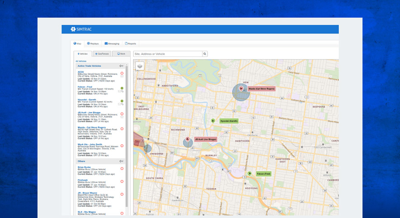This screenshot has height=218, width=400.
Task: Click red status circle for Brian Burke
Action: tap(122, 168)
